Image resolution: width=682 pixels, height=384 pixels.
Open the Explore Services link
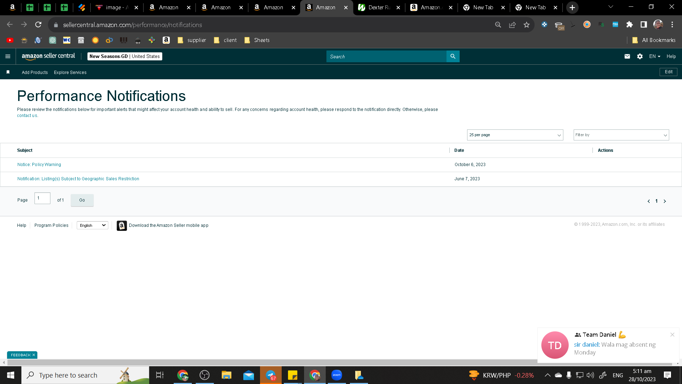[70, 73]
